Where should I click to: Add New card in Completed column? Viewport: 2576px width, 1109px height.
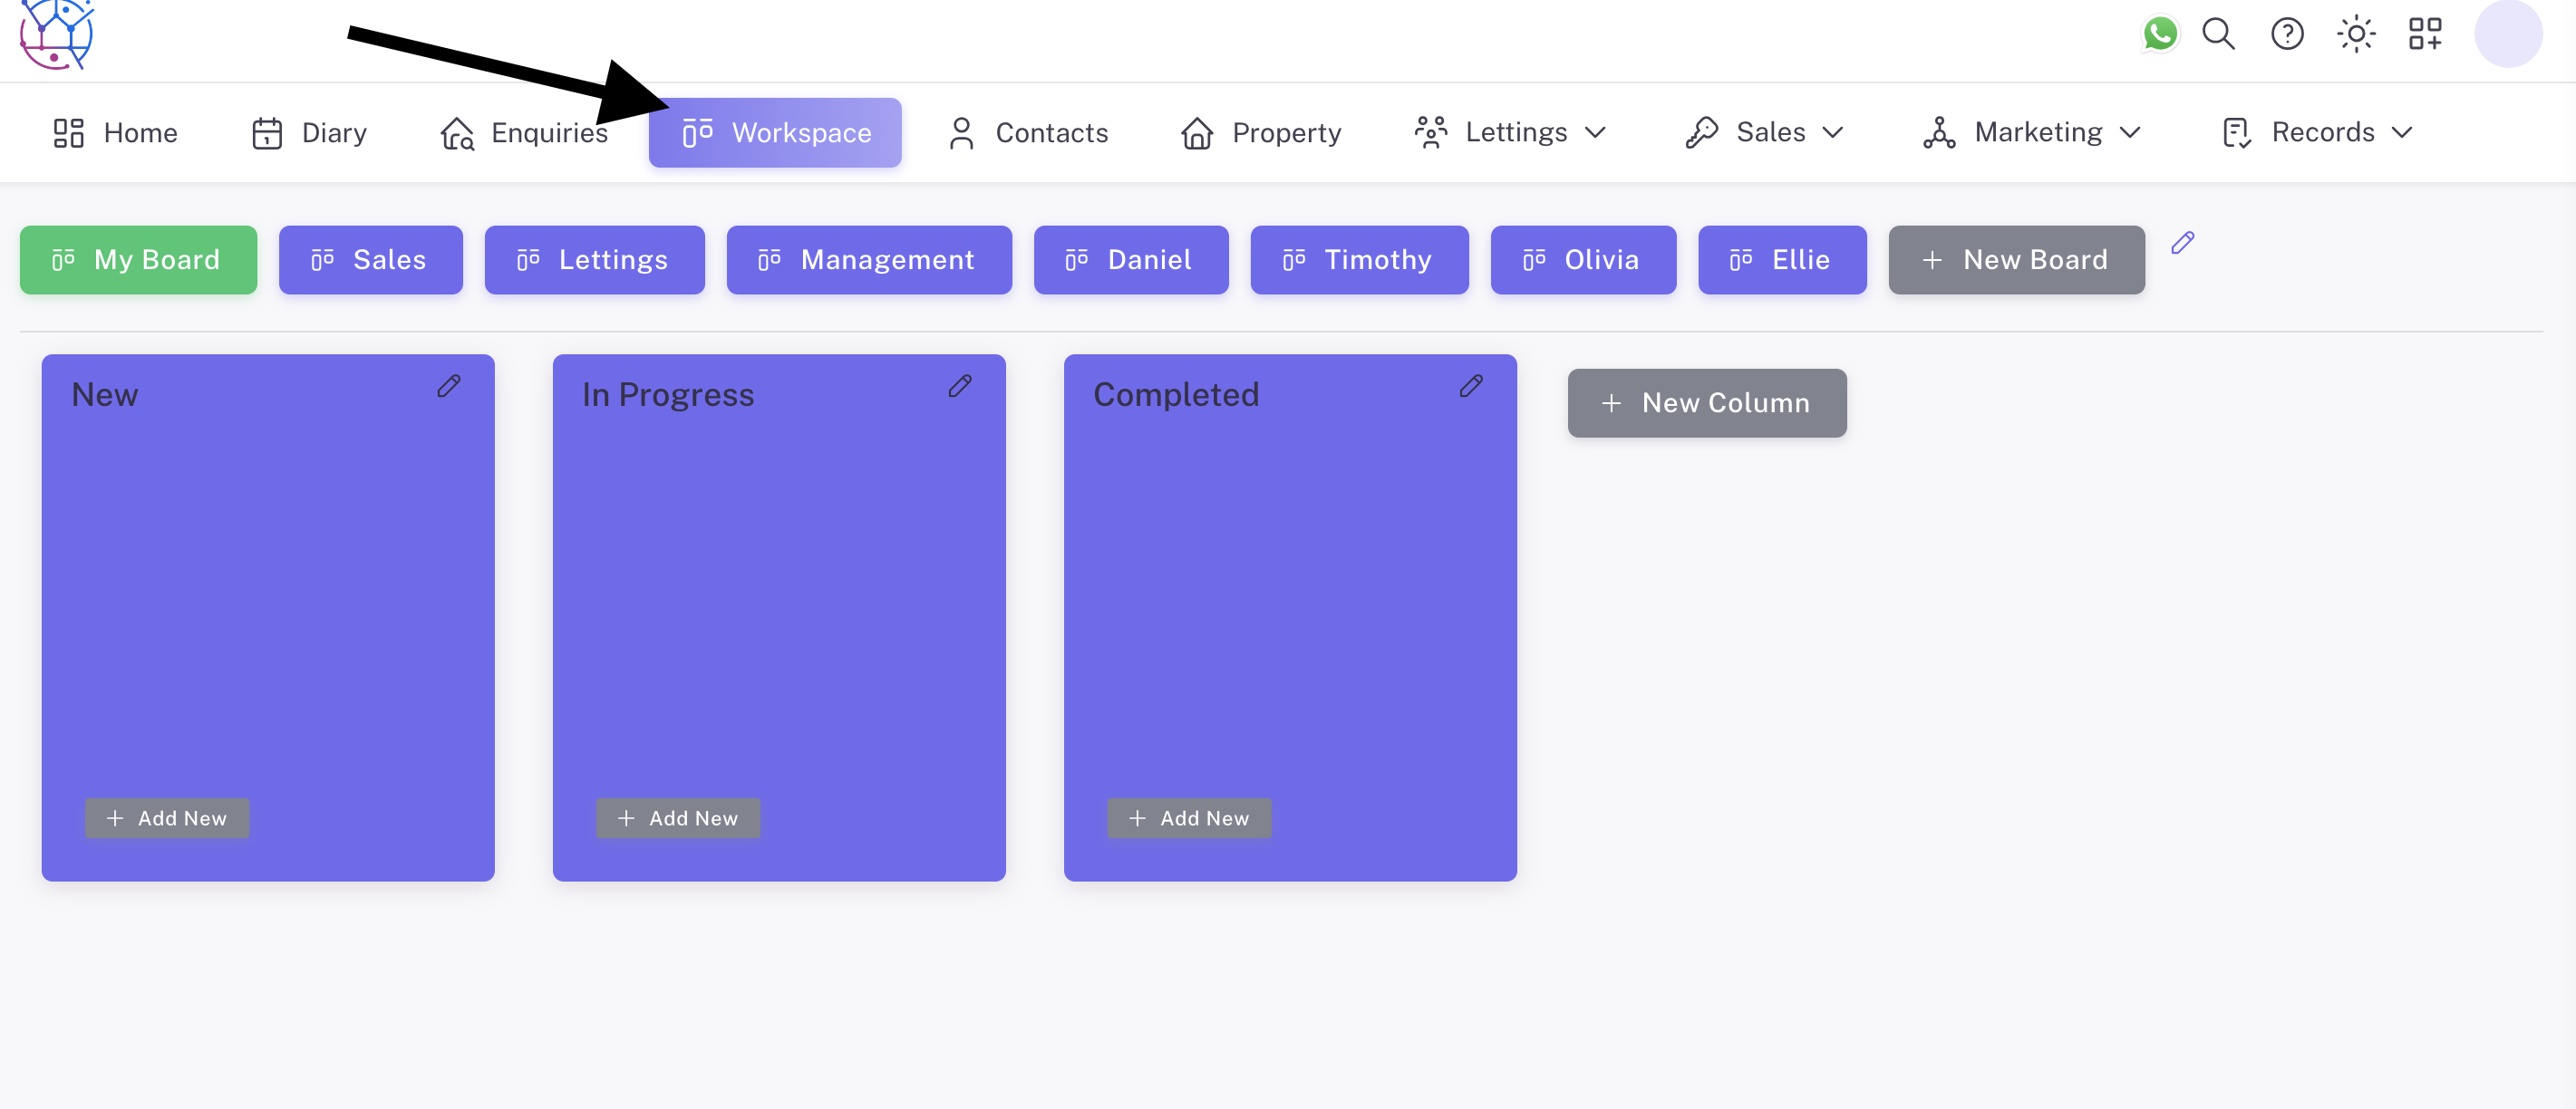1188,818
